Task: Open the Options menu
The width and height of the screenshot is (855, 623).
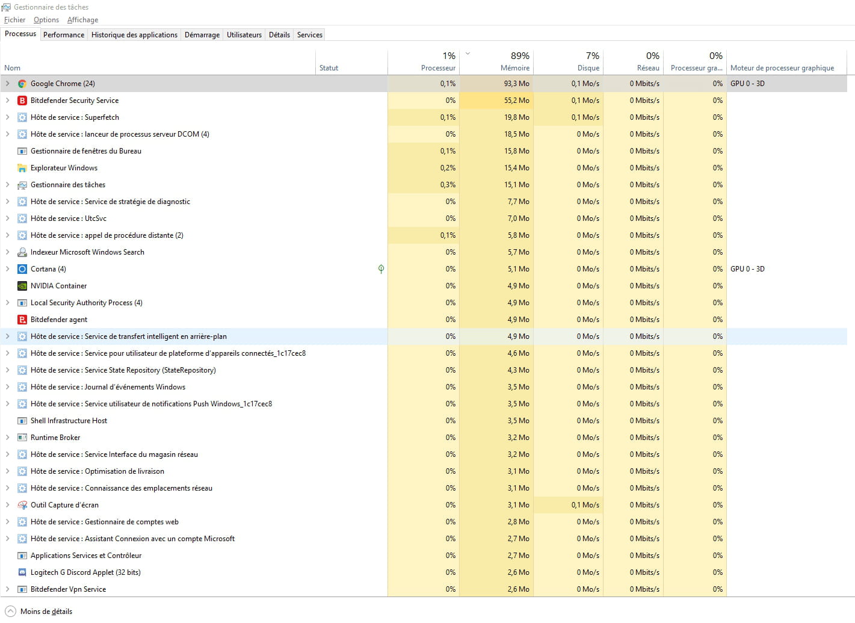Action: pos(46,20)
